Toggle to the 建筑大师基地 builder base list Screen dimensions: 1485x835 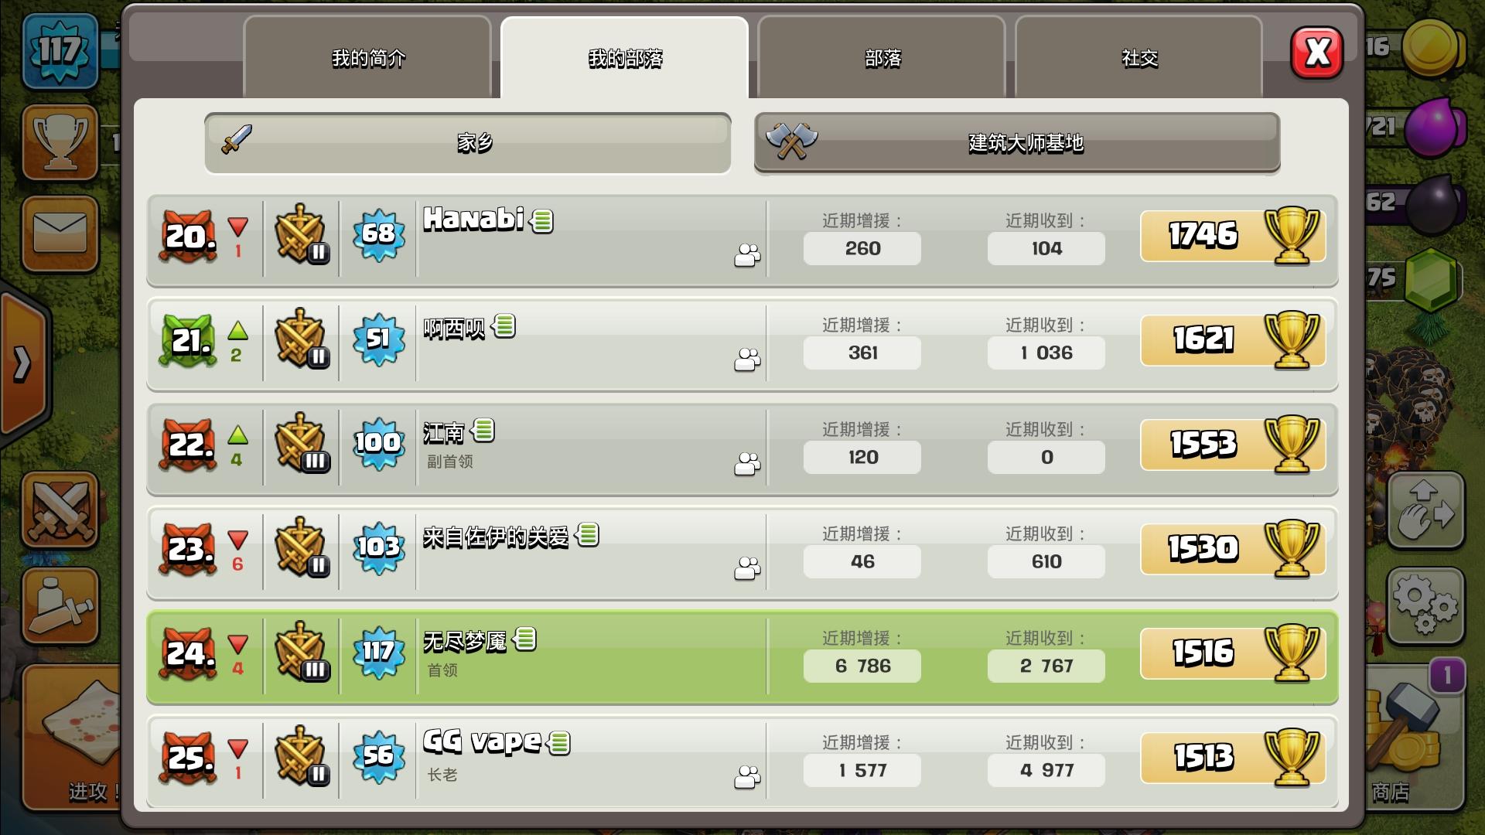tap(1017, 143)
